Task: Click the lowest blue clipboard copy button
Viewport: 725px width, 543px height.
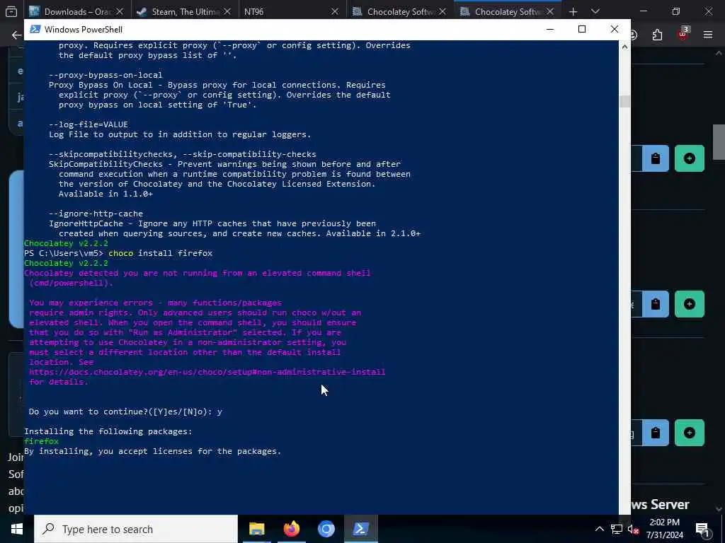Action: pos(656,433)
